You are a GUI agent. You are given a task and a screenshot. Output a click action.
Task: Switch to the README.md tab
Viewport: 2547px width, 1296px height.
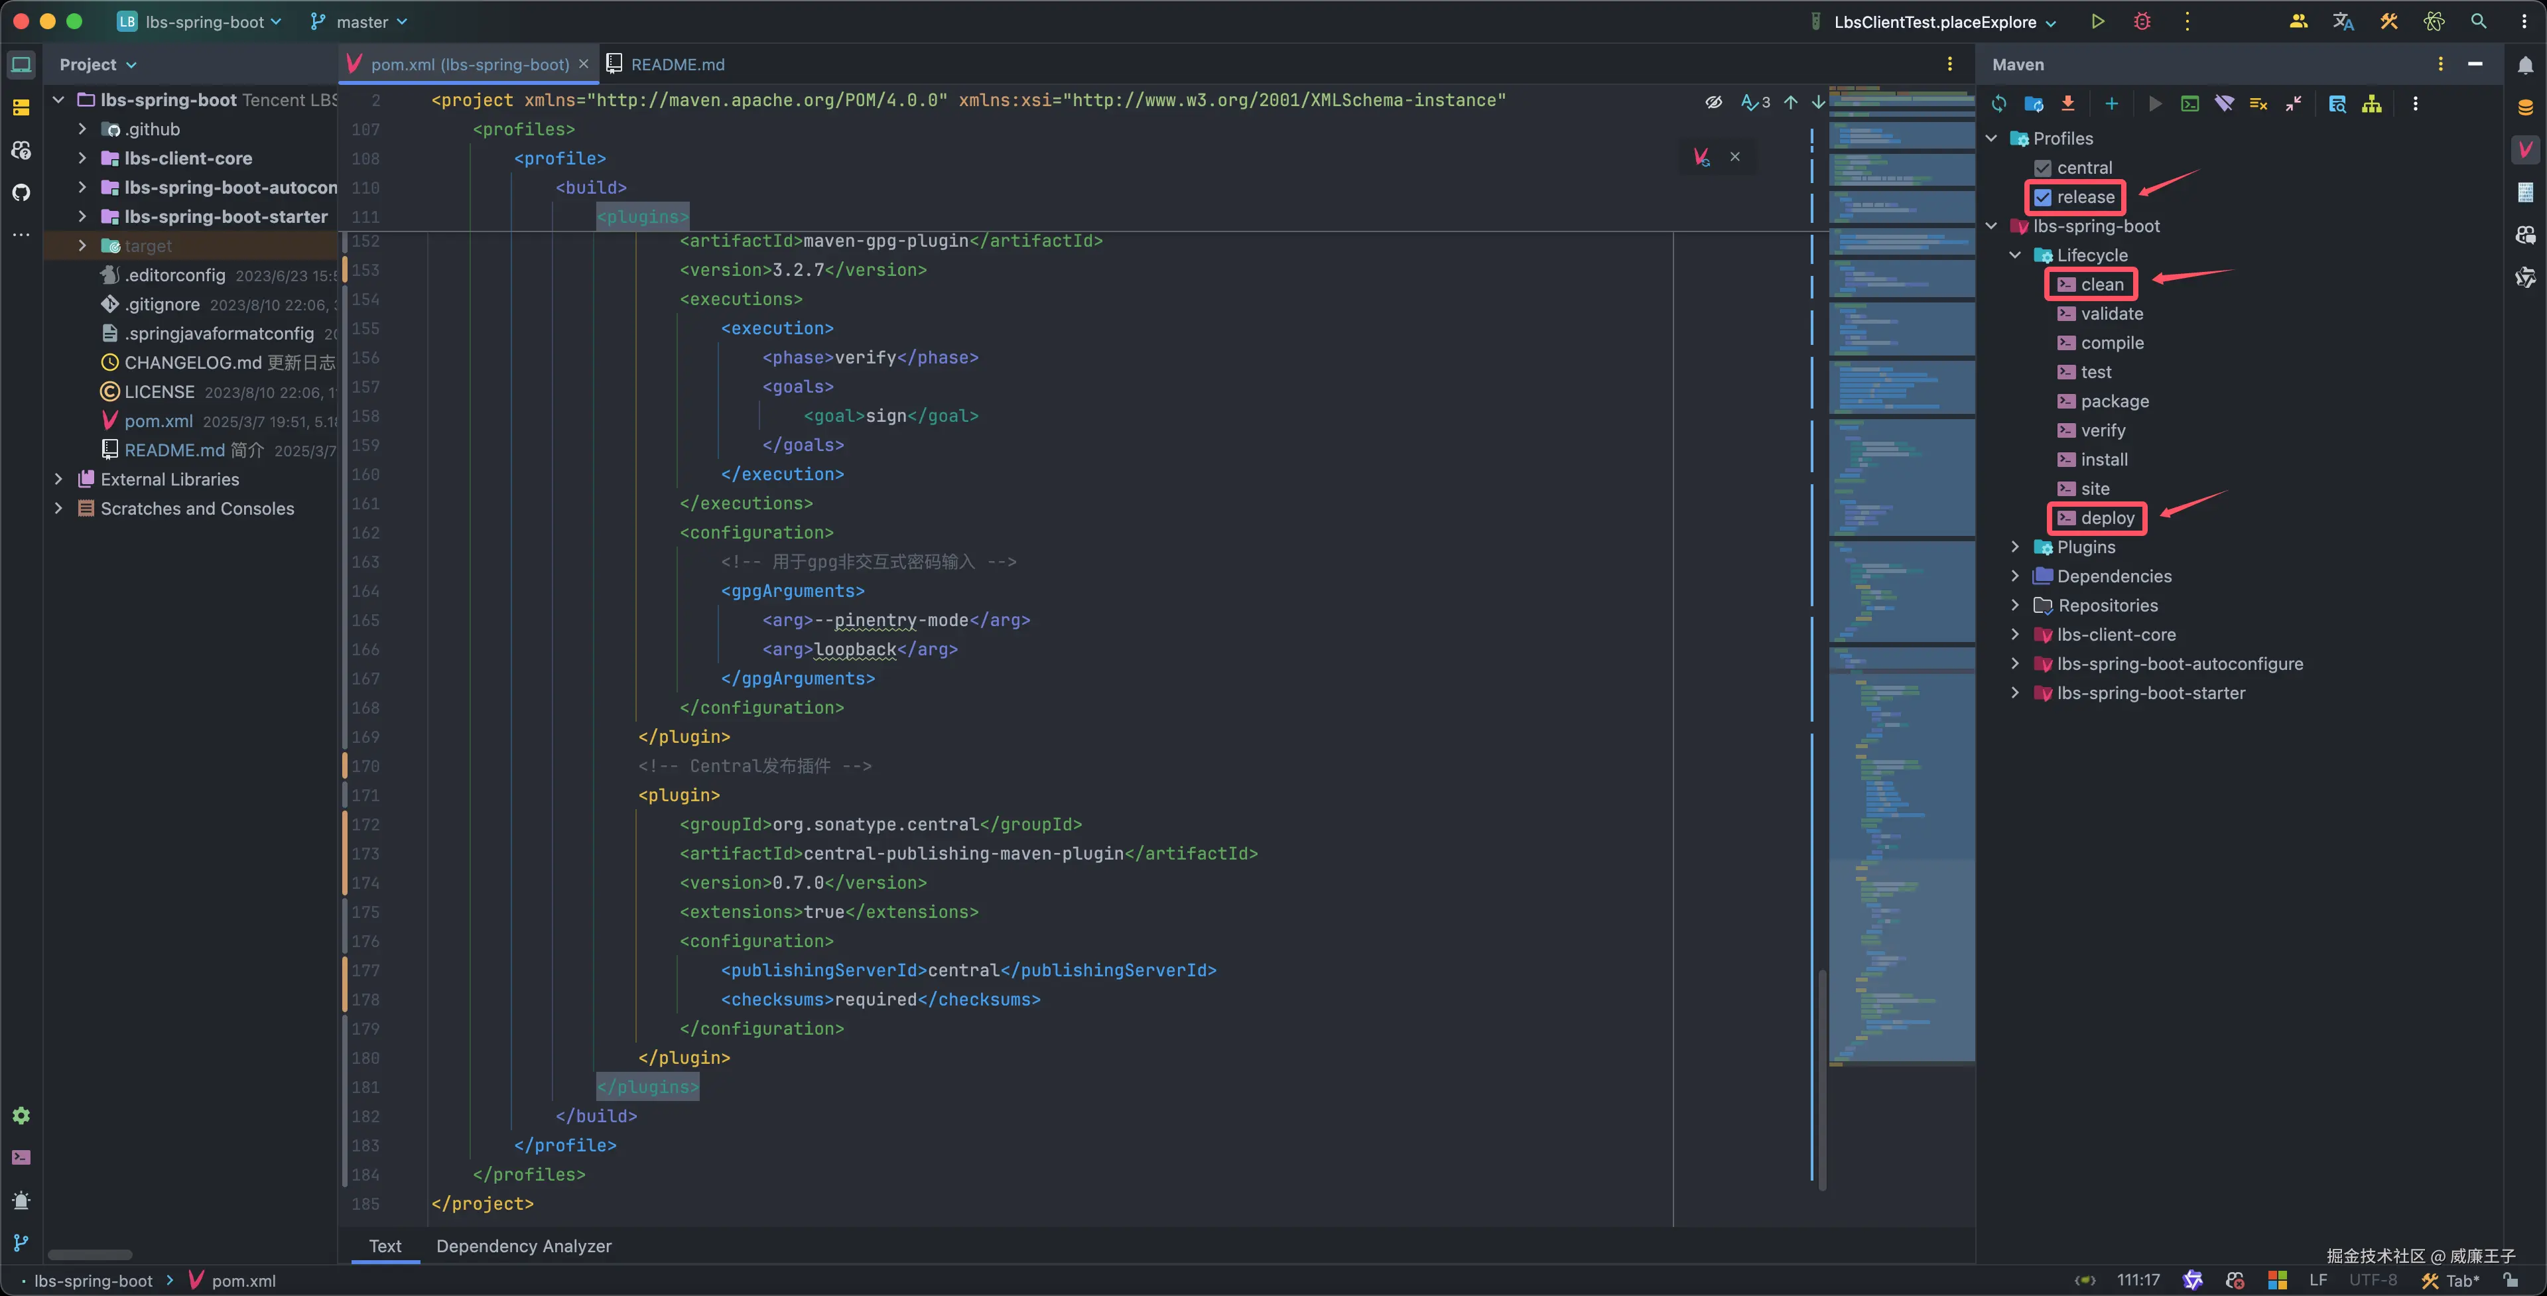(679, 63)
